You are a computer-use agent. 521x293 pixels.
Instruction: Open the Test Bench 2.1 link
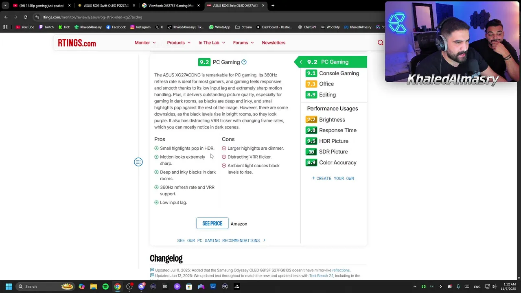coord(321,276)
